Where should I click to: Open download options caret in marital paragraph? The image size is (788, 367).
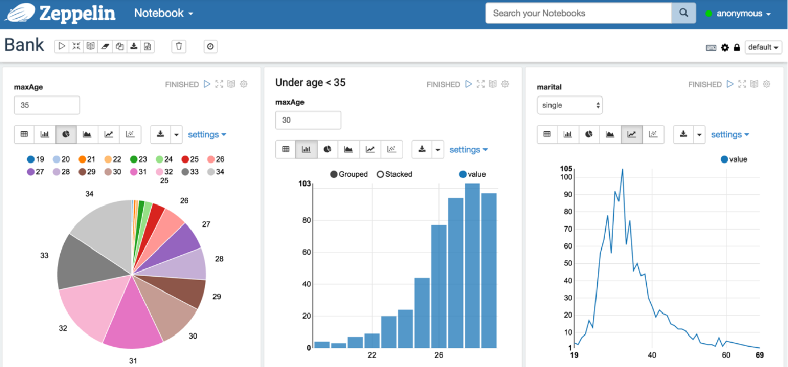pyautogui.click(x=699, y=134)
